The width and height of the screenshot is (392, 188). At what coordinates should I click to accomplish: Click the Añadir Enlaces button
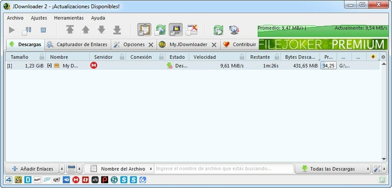tap(32, 169)
